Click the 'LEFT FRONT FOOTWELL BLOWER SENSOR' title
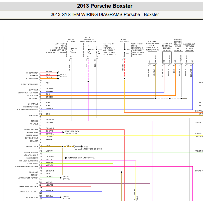 [x=167, y=47]
